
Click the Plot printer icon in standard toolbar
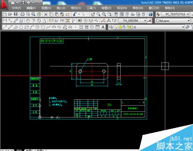22,14
